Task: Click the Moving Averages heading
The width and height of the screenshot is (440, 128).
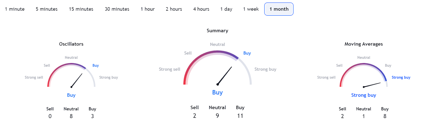Action: tap(364, 44)
